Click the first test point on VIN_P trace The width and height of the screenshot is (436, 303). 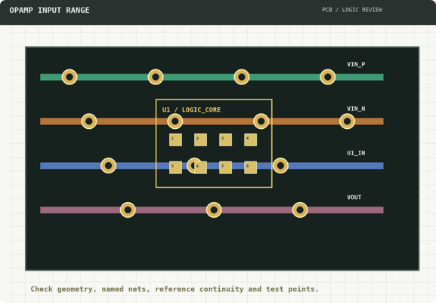(x=70, y=77)
